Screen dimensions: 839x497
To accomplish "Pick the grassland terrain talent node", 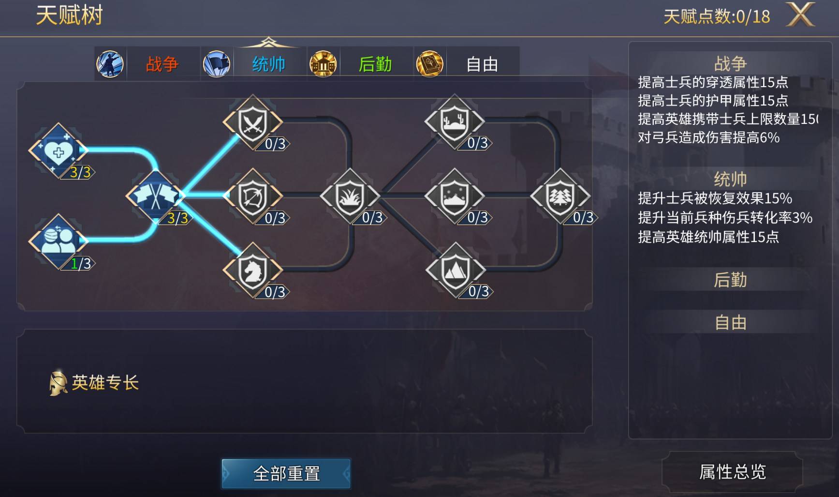I will pos(350,196).
